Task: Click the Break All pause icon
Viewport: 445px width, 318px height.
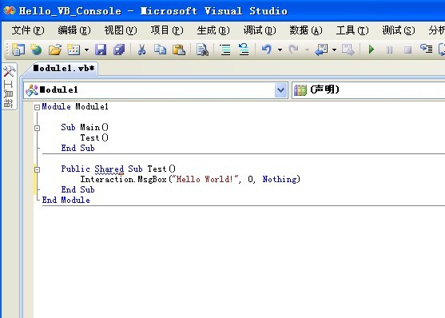Action: 389,50
